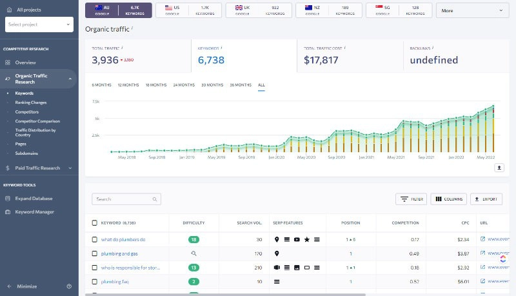
Task: Click the chart export upload icon
Action: click(x=499, y=168)
